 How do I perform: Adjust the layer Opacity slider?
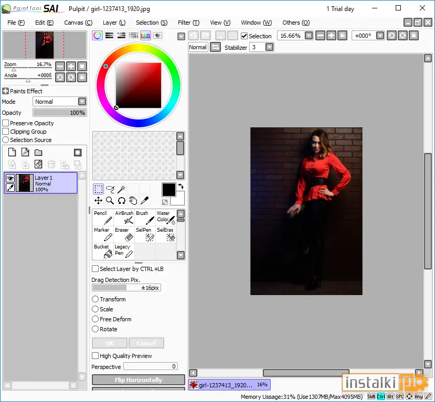pos(60,113)
